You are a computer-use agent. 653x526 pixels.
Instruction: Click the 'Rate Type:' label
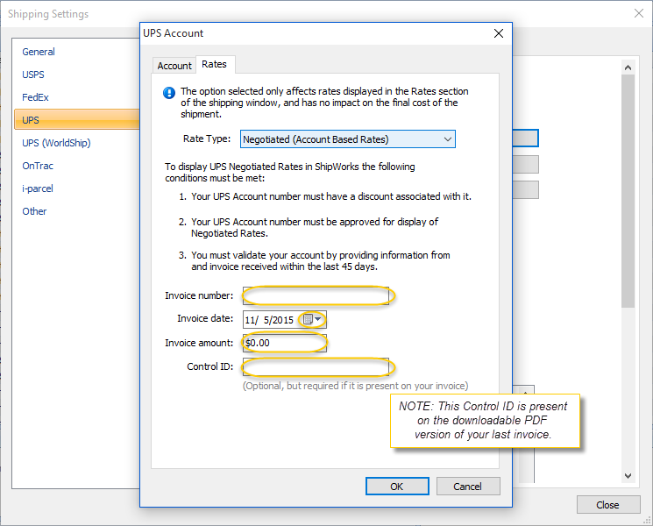207,139
